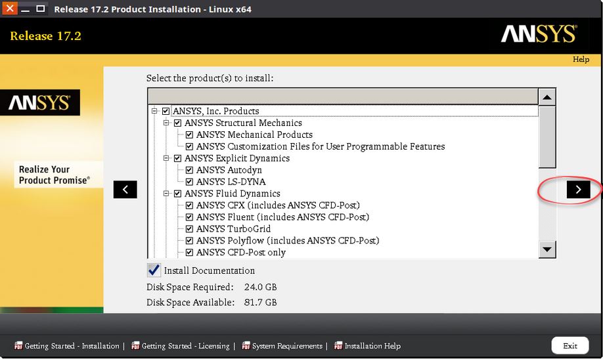Toggle Install Documentation checkbox
This screenshot has height=359, width=603.
(x=154, y=270)
